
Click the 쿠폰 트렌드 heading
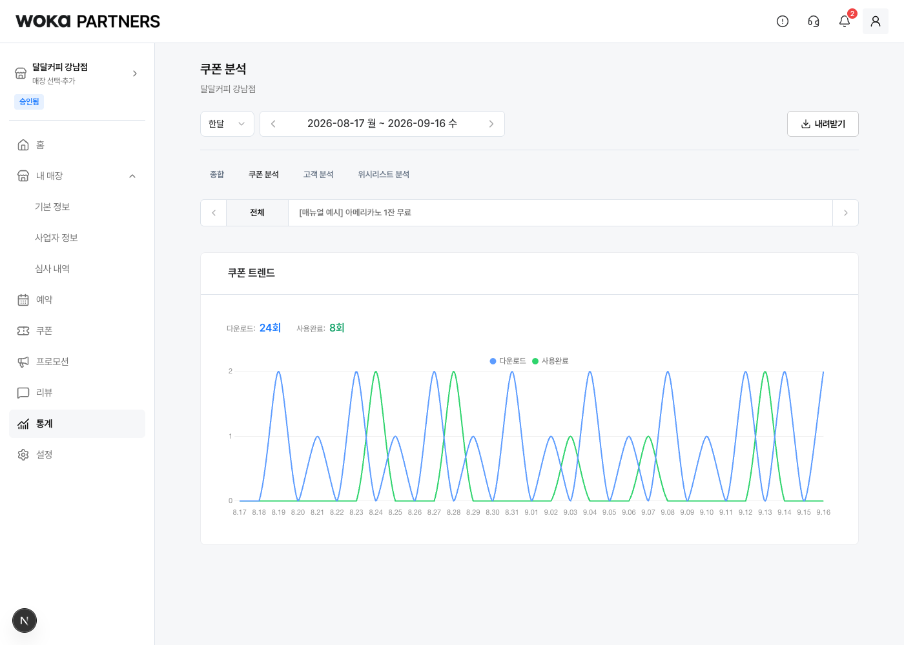251,273
